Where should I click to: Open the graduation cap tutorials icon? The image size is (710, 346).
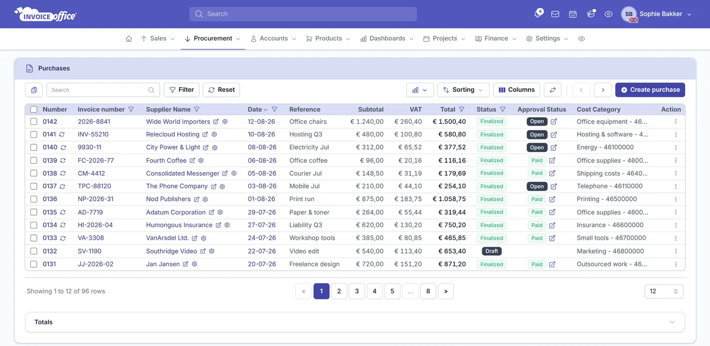591,14
